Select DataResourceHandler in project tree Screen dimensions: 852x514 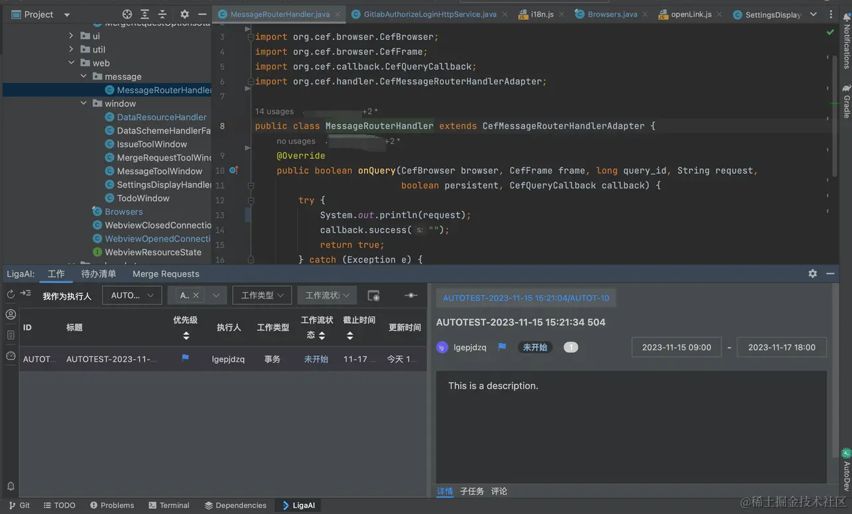pyautogui.click(x=162, y=117)
